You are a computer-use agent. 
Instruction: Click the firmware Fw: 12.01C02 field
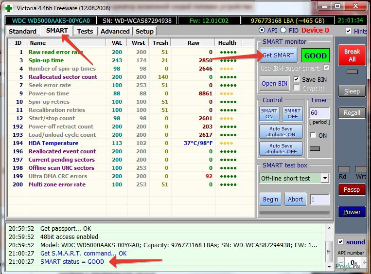click(209, 20)
